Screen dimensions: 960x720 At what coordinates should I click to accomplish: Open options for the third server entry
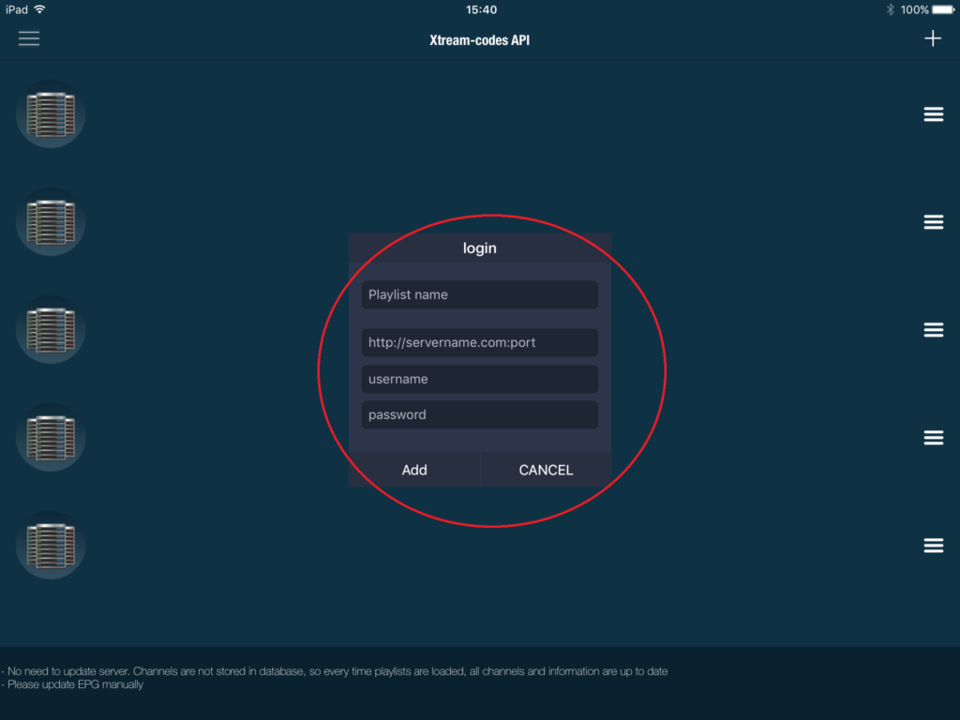click(x=933, y=329)
